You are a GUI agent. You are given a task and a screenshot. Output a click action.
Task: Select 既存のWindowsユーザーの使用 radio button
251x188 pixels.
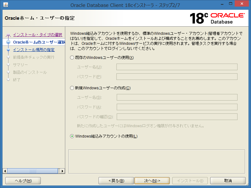[x=71, y=58]
